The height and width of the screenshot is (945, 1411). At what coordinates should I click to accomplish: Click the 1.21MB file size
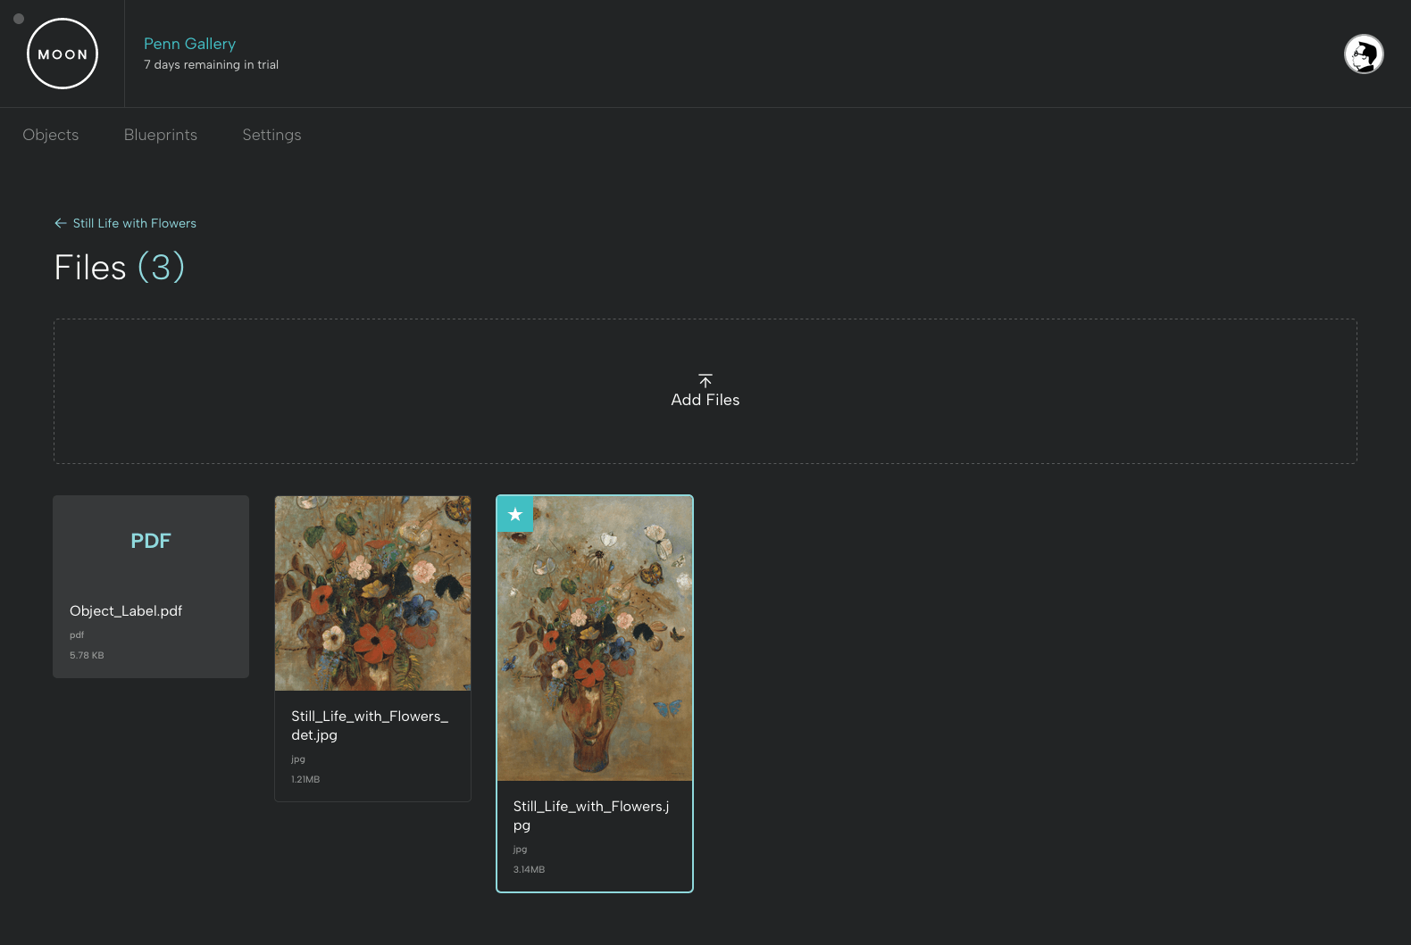305,779
